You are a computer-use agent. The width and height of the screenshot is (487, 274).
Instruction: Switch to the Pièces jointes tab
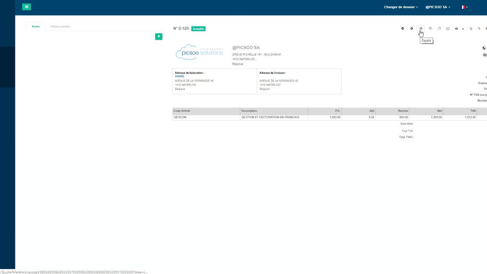(60, 26)
